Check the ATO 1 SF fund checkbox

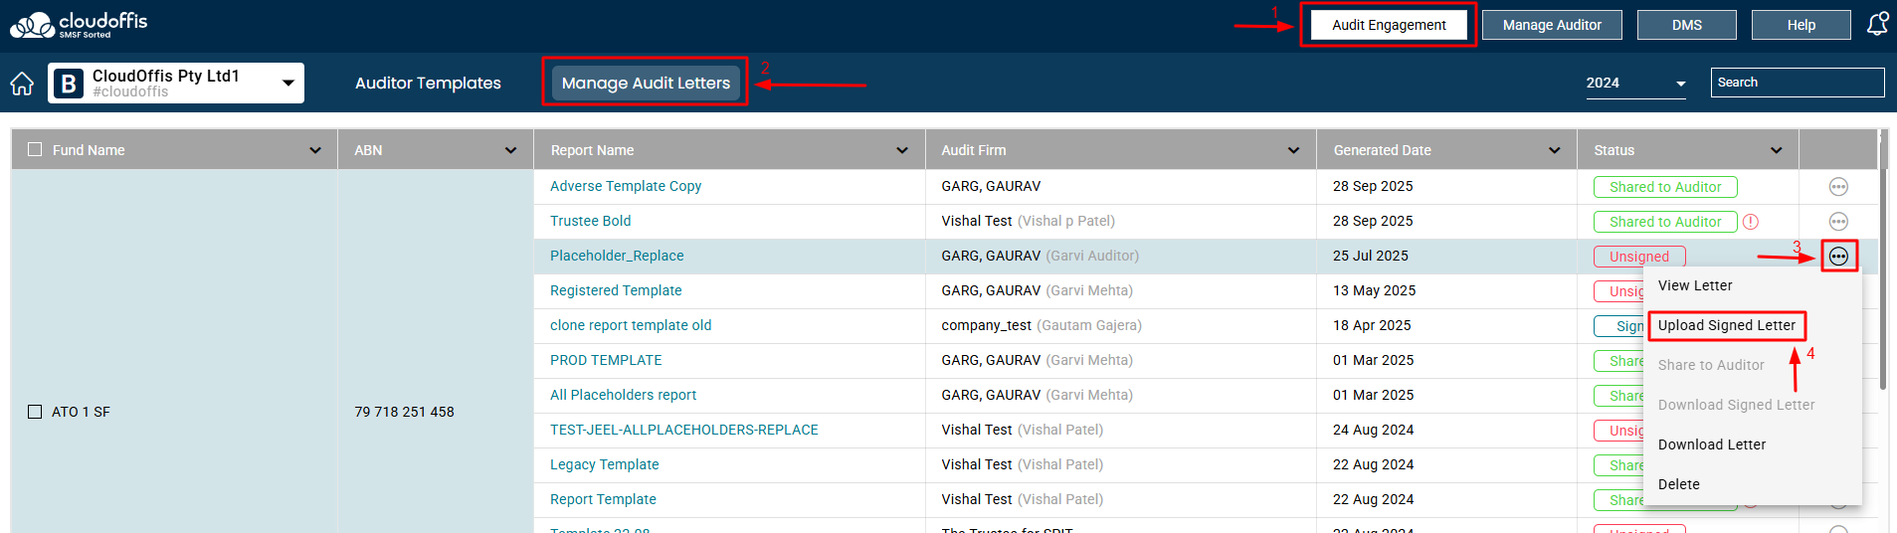35,412
